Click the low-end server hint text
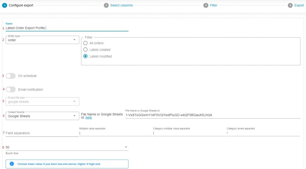 coord(59,164)
